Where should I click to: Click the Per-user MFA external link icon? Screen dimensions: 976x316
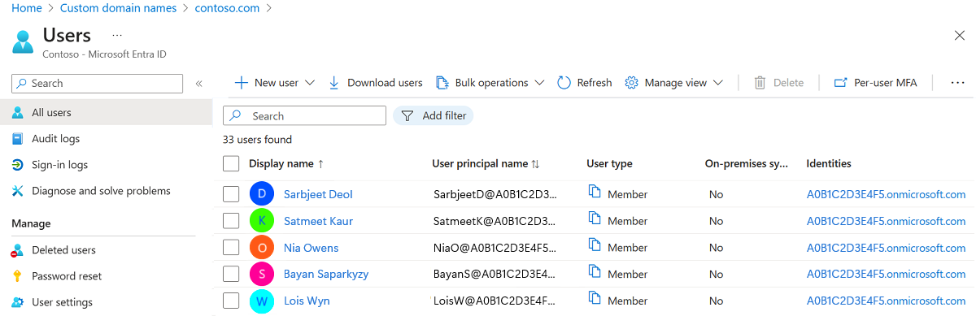tap(841, 83)
